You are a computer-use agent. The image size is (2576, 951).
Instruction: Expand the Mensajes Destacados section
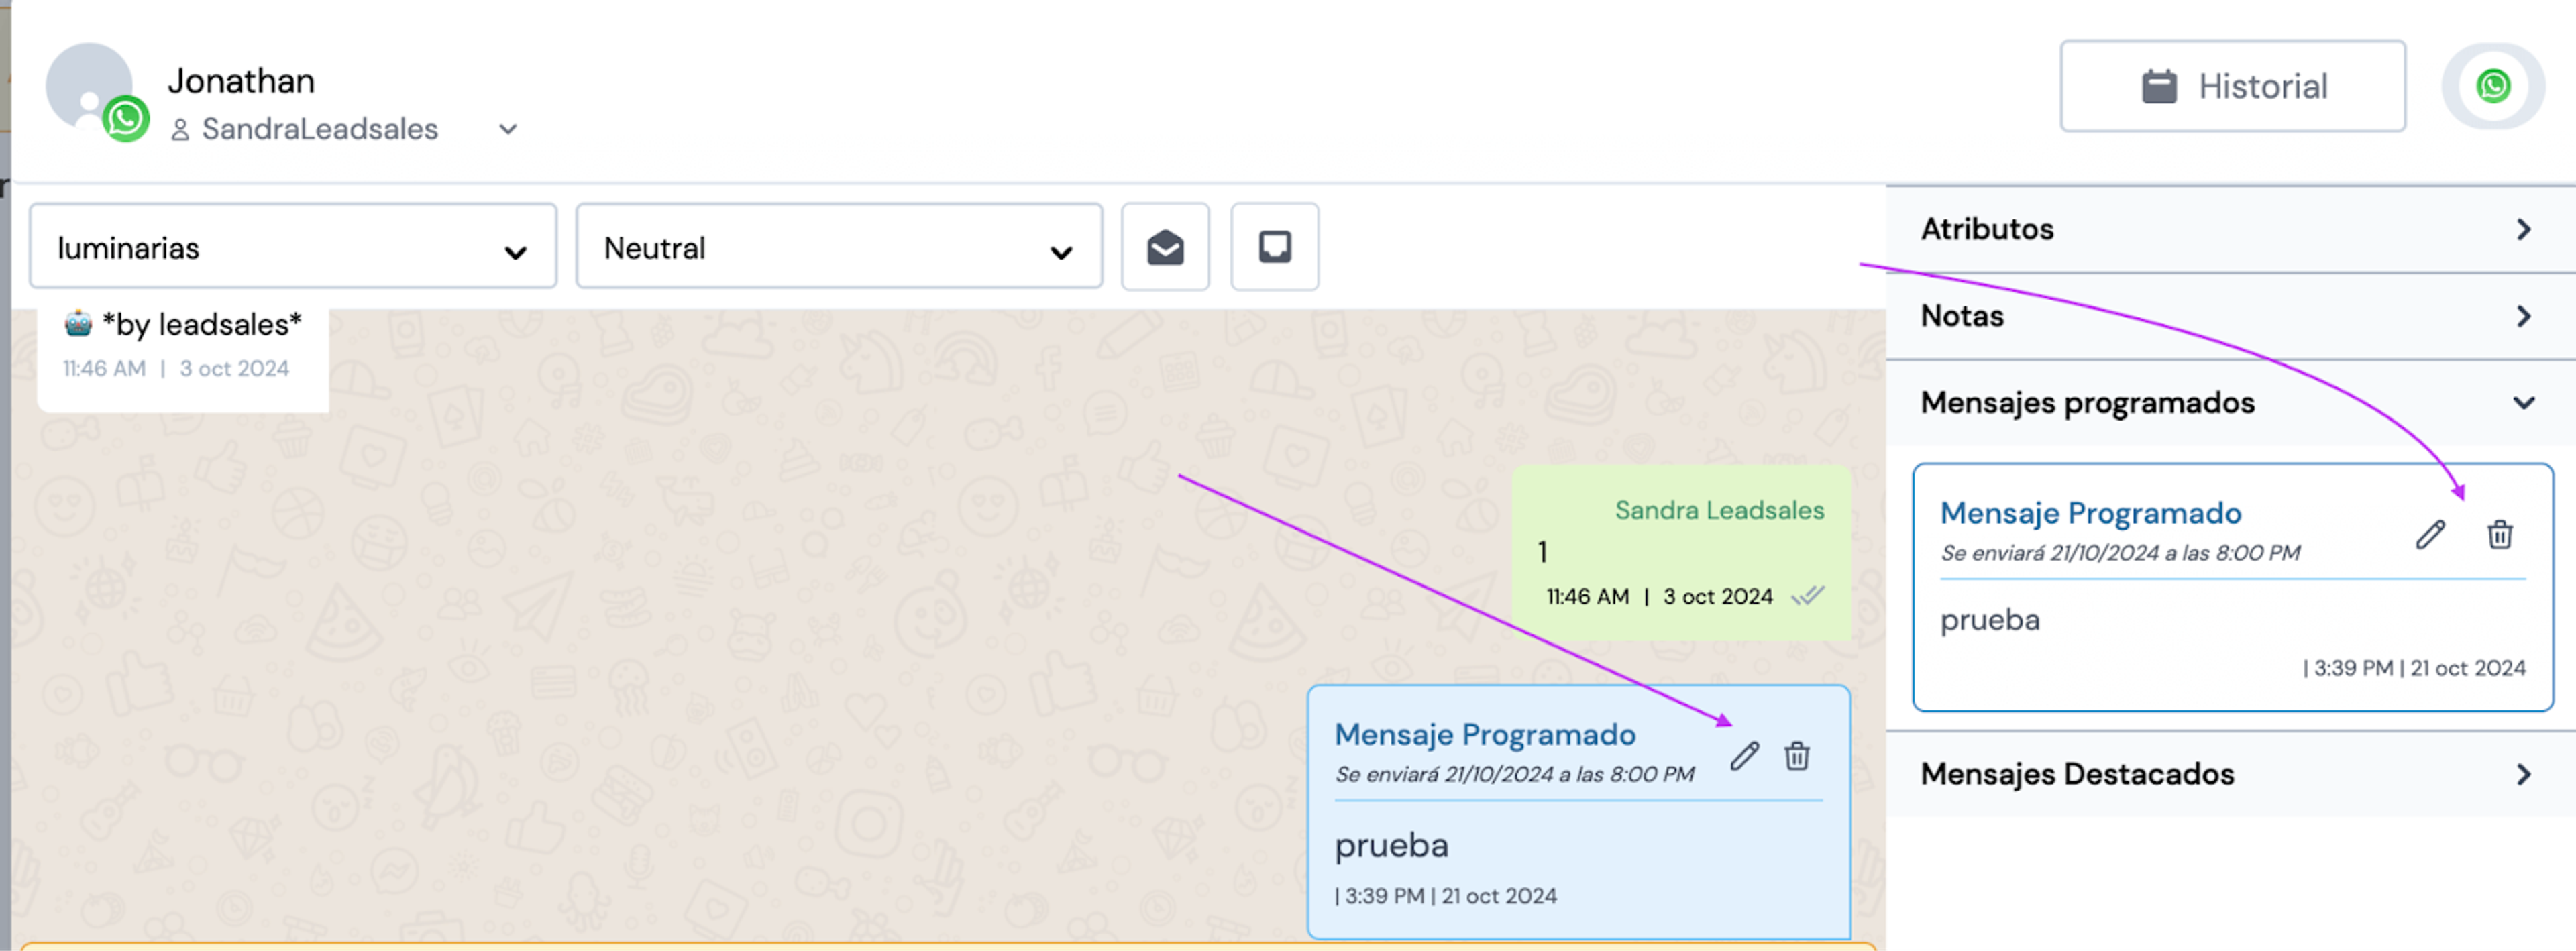tap(2230, 774)
